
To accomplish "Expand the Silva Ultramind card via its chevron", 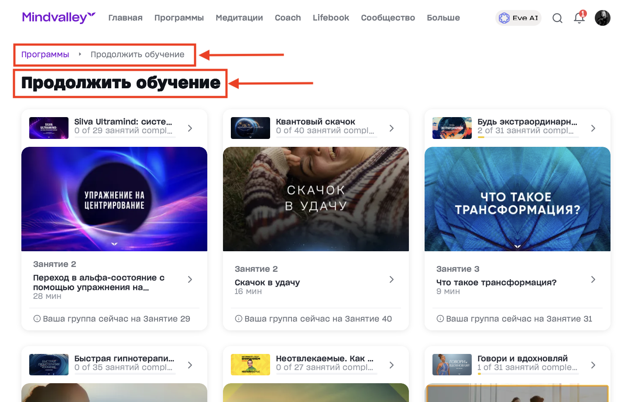I will pyautogui.click(x=190, y=128).
